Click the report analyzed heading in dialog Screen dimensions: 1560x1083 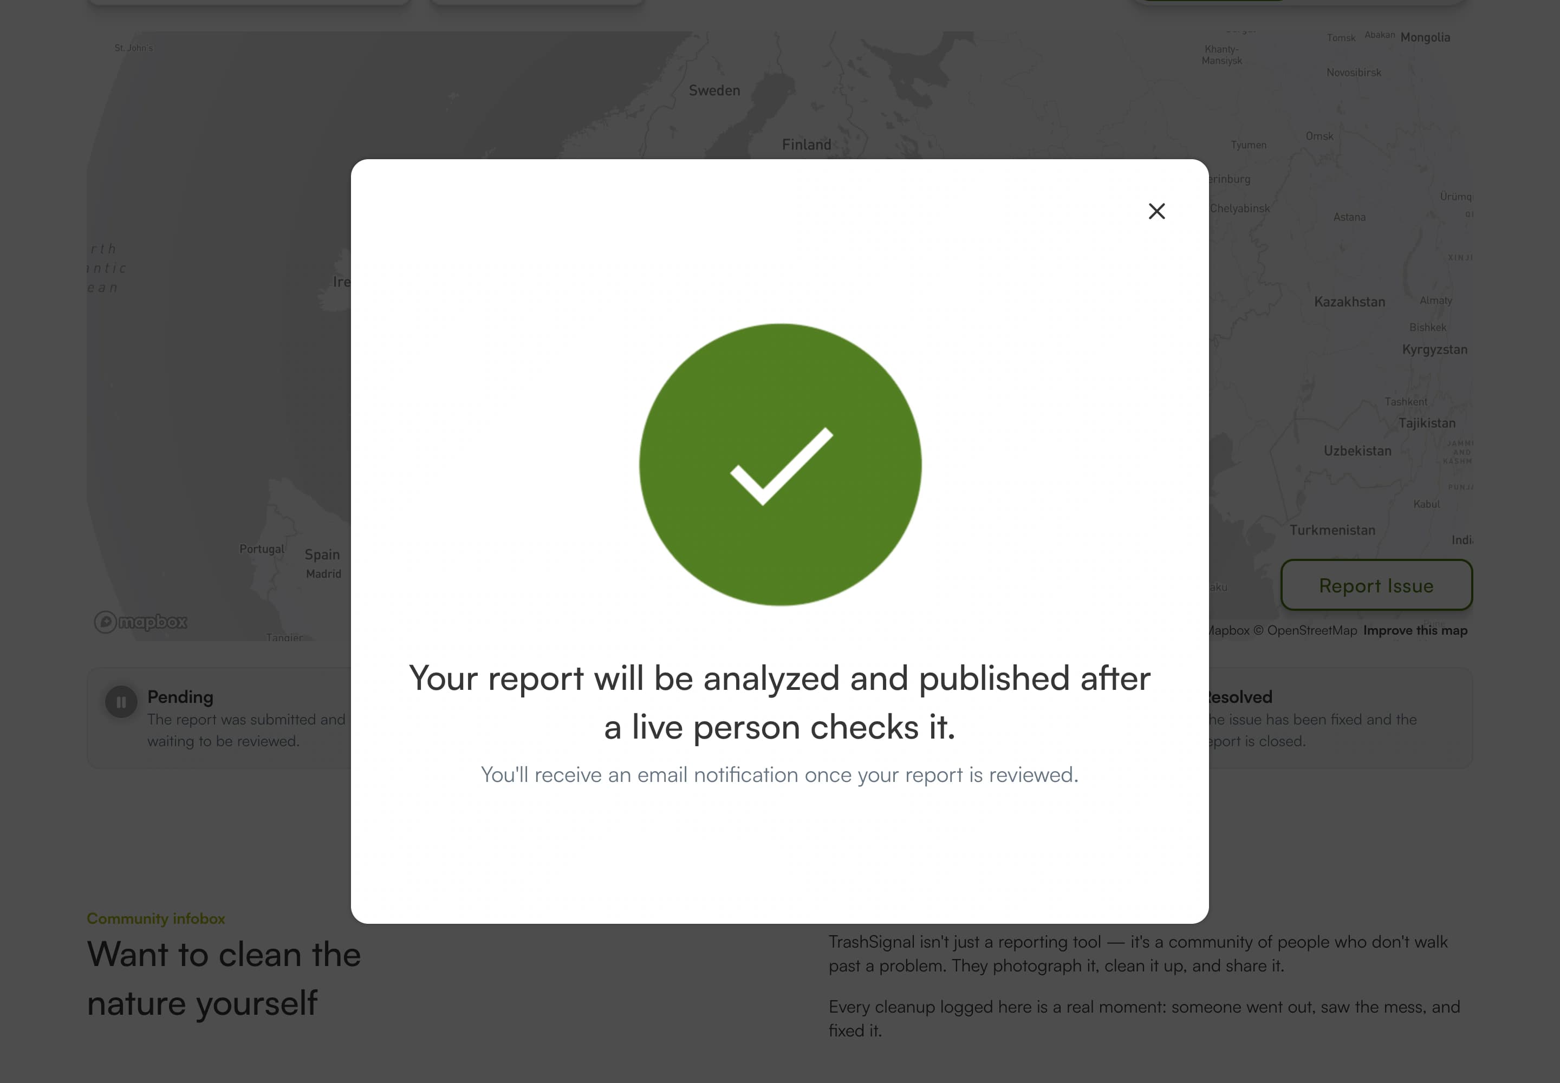click(779, 702)
